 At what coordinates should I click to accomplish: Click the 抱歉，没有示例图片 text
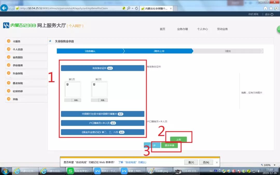click(x=251, y=93)
